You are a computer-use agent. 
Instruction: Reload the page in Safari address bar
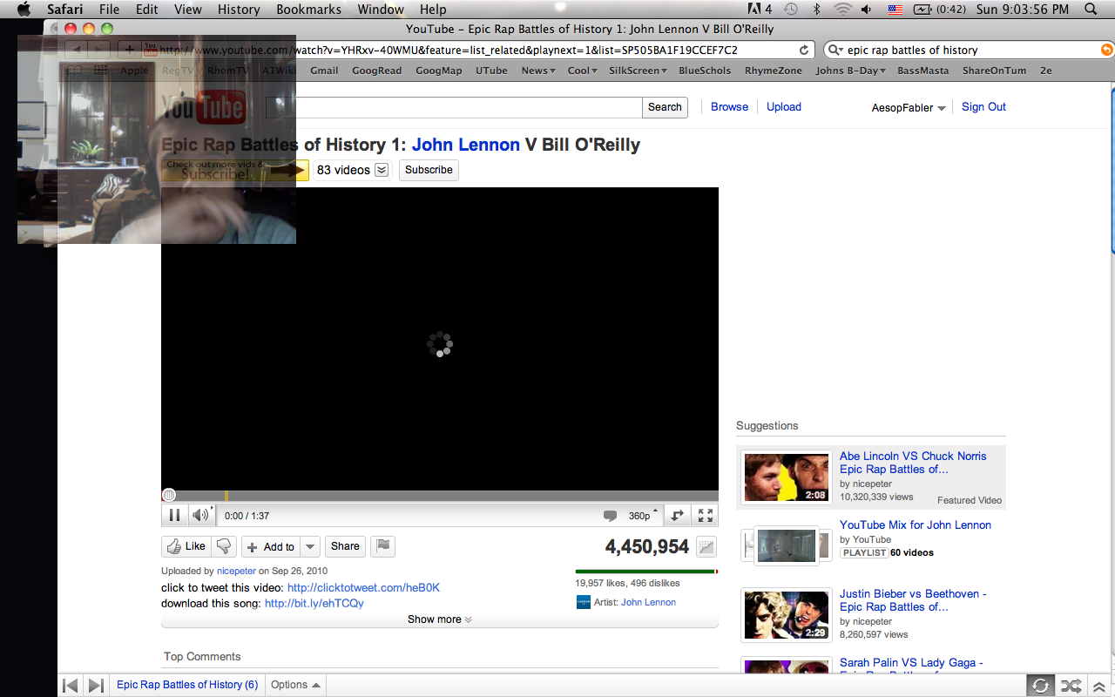point(805,50)
